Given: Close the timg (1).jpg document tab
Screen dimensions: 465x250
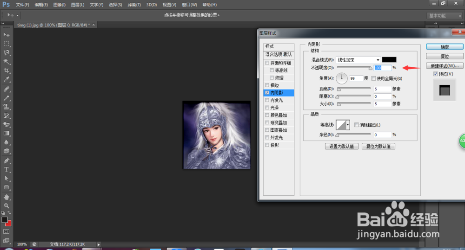Looking at the screenshot, I should click(94, 25).
